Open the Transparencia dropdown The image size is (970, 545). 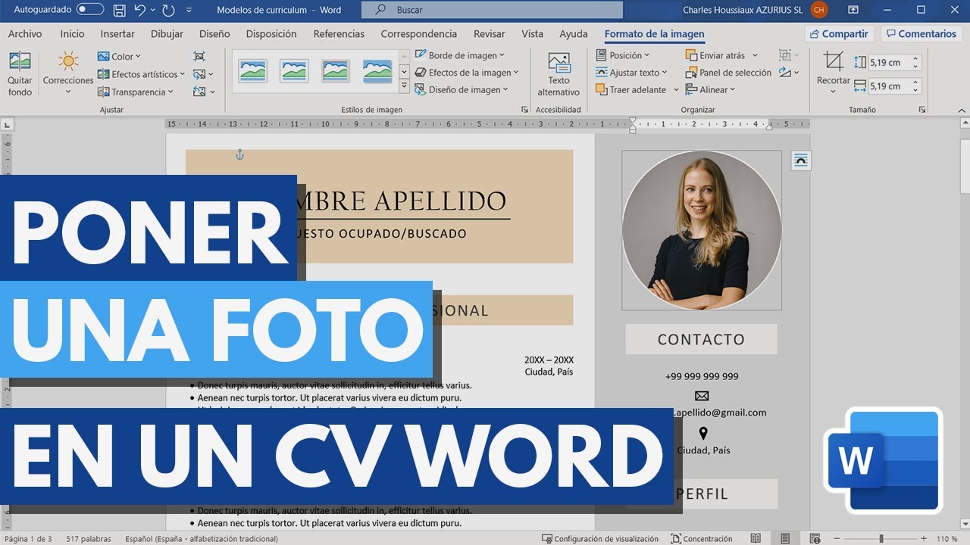135,92
